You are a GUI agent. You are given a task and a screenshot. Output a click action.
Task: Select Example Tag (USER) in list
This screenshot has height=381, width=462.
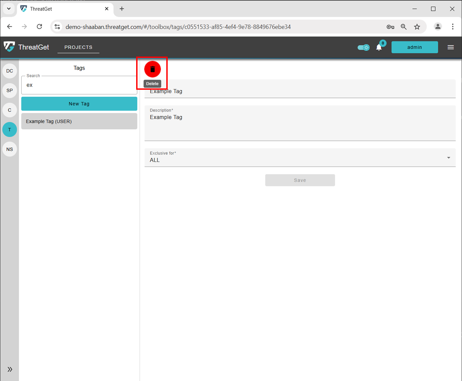[x=79, y=121]
